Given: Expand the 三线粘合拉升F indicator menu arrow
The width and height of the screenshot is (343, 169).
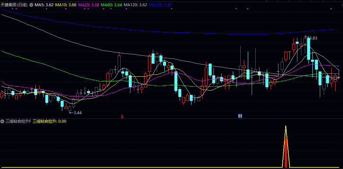Looking at the screenshot, I should tap(3, 121).
